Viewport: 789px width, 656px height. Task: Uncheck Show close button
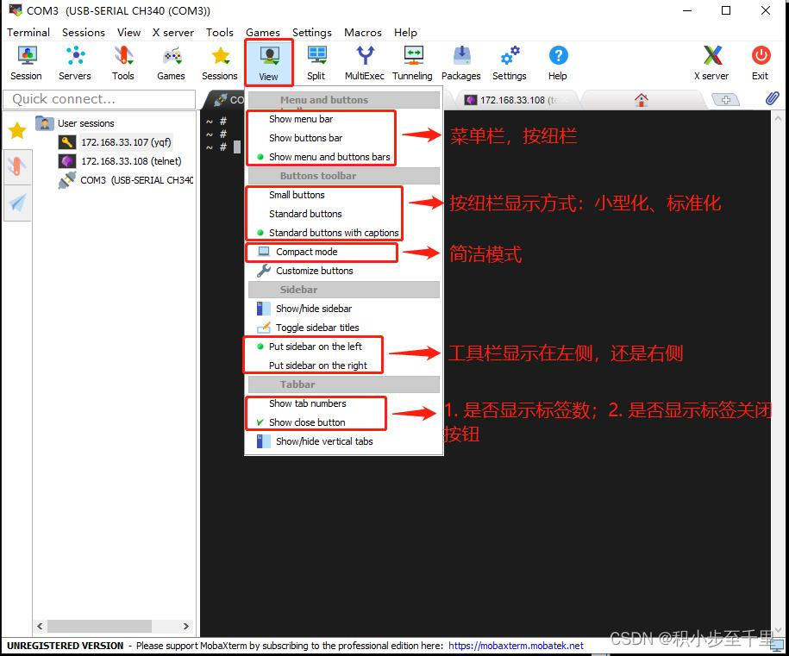point(307,422)
